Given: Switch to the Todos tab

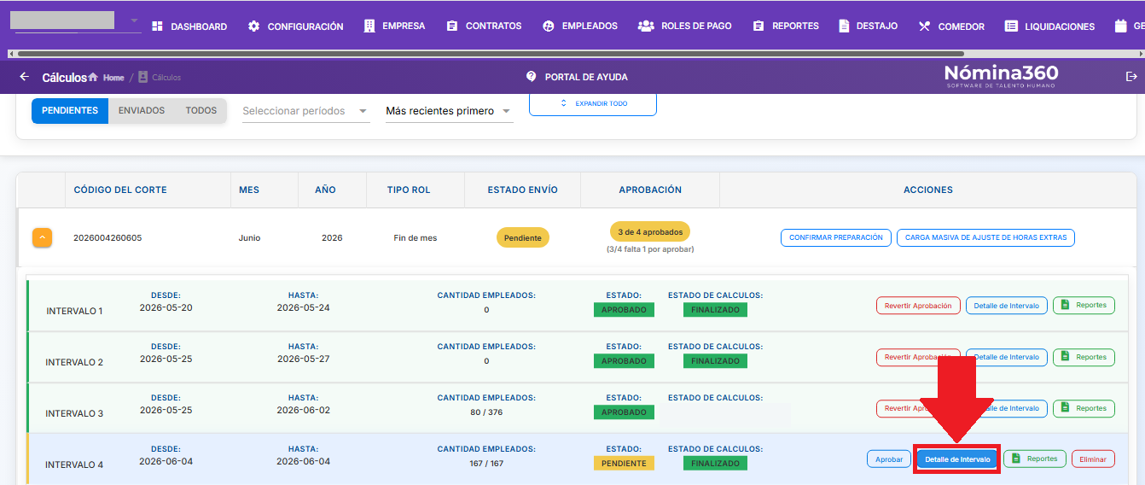Looking at the screenshot, I should click(x=201, y=111).
